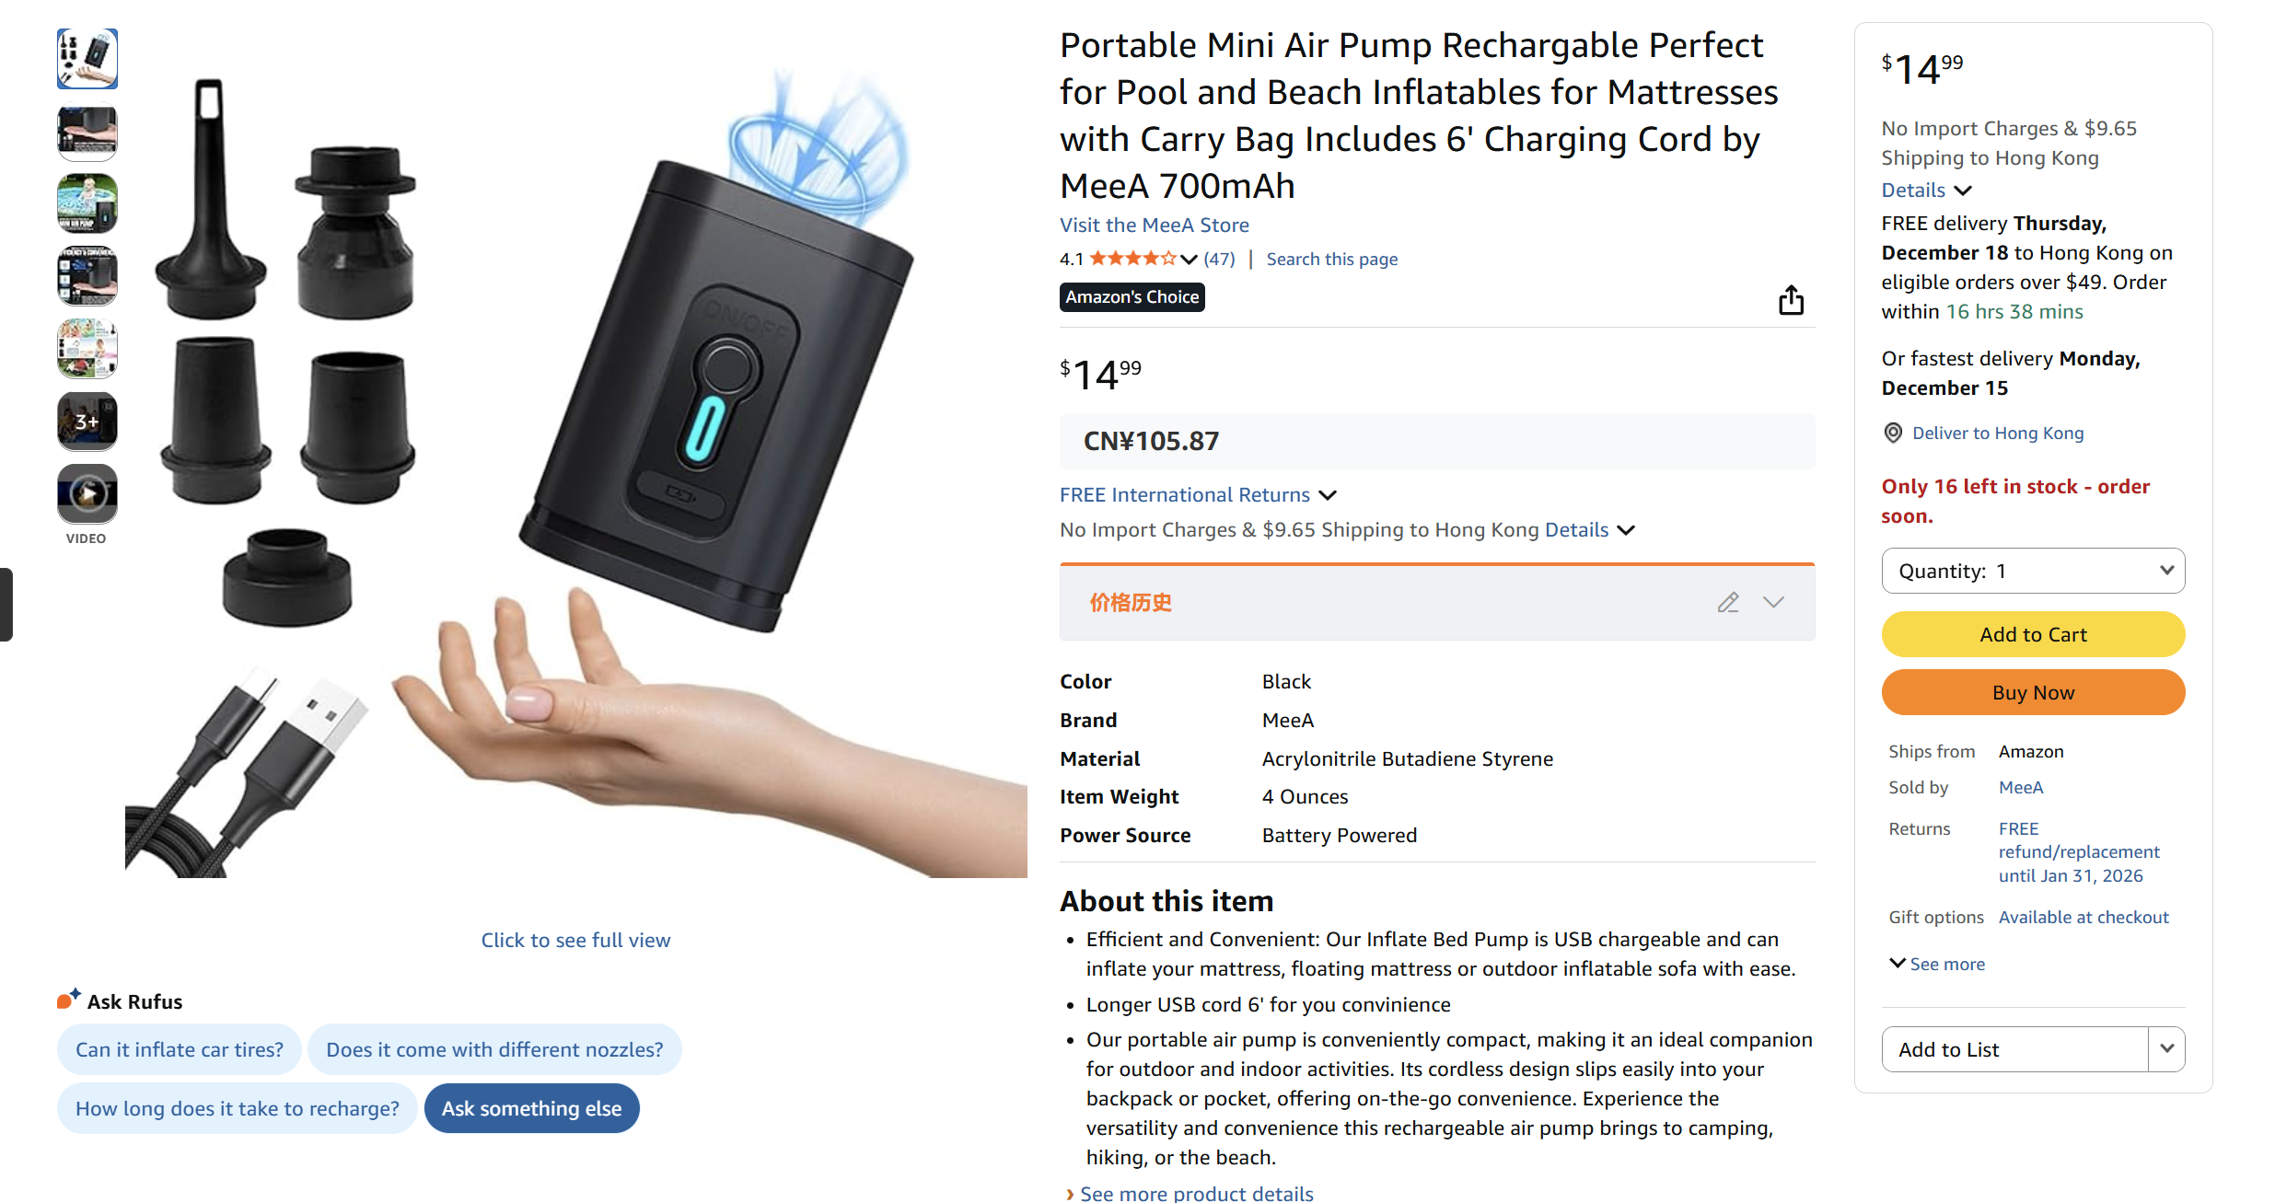The width and height of the screenshot is (2275, 1203).
Task: Expand See more in buy box
Action: 1937,964
